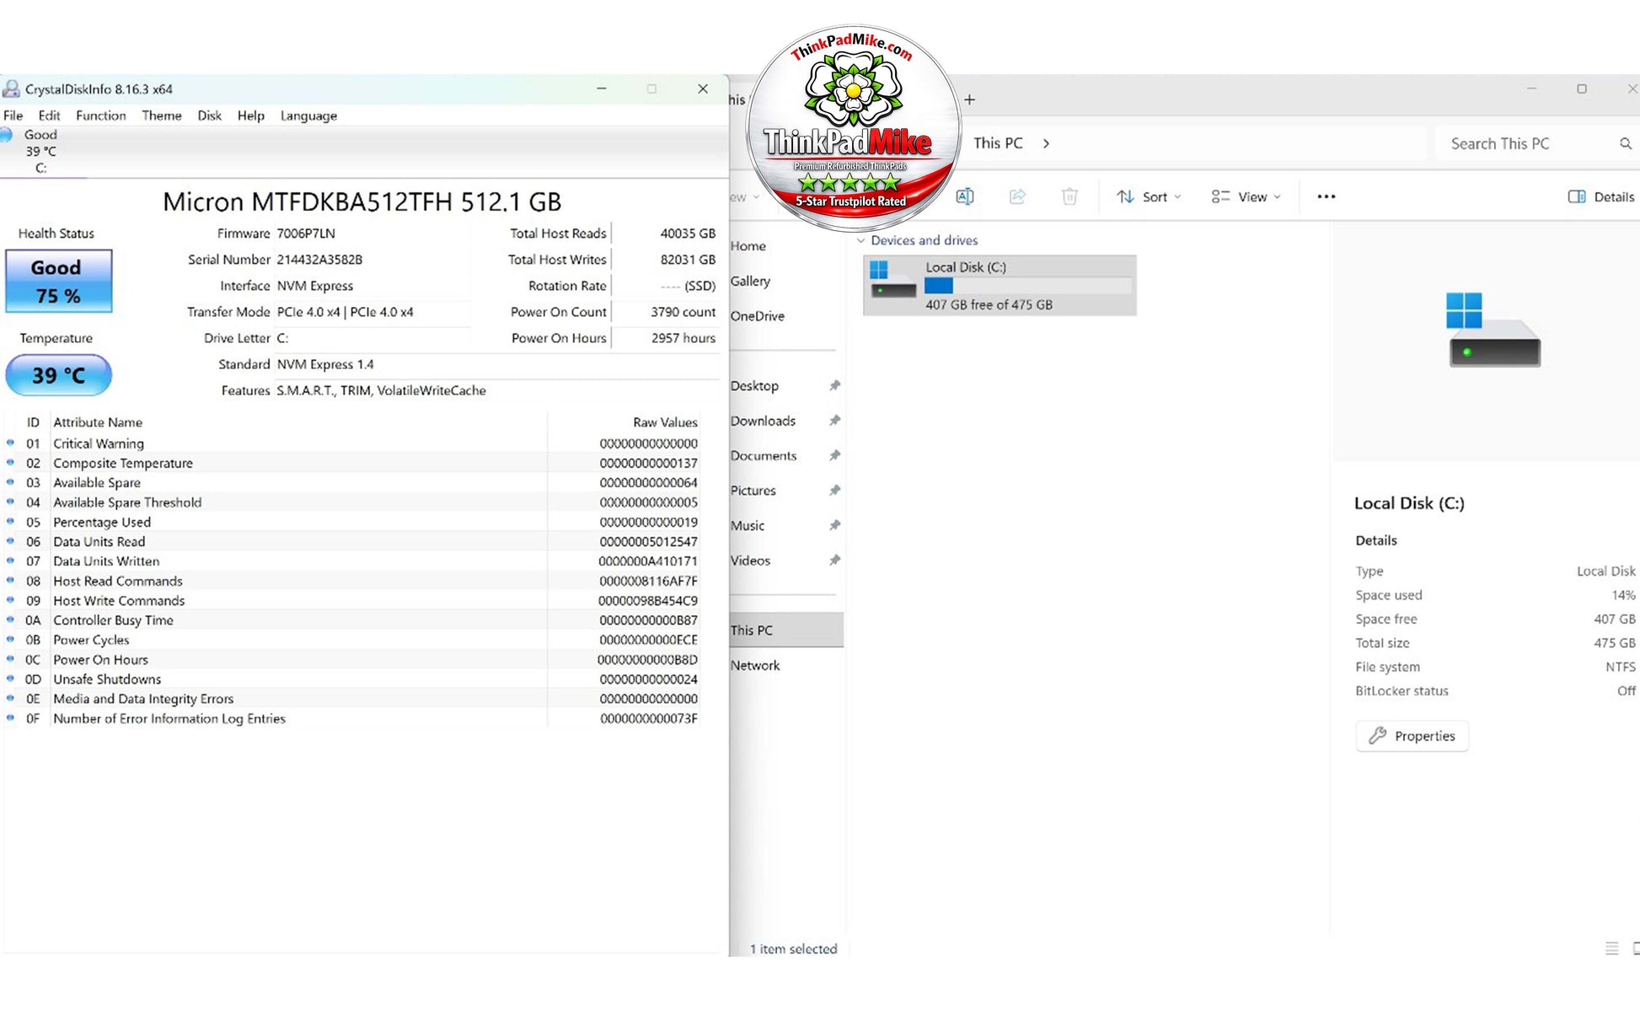Expand the chevron after This PC breadcrumb
The height and width of the screenshot is (1031, 1640).
click(1046, 143)
